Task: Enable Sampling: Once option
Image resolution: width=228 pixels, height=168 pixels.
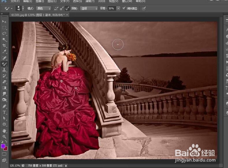Action: click(x=62, y=8)
